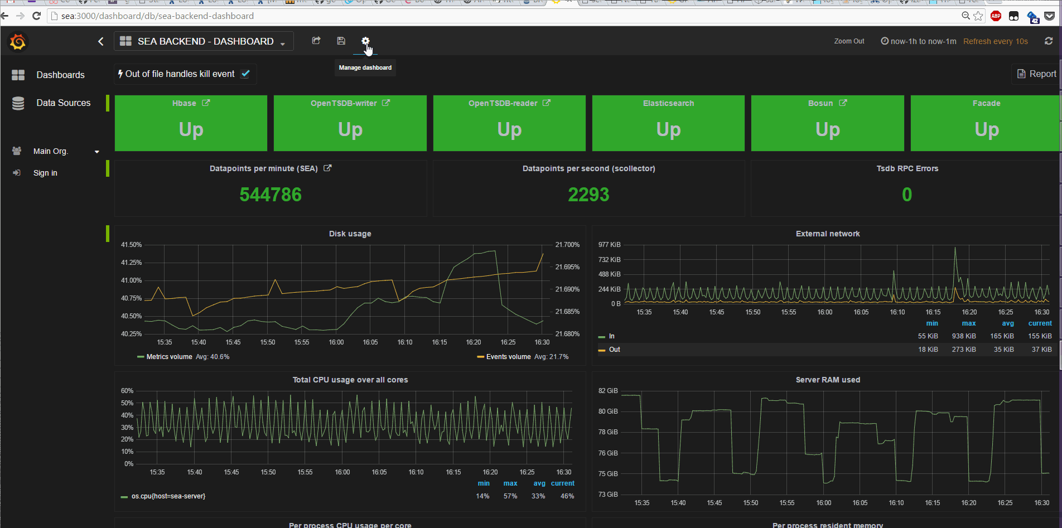The height and width of the screenshot is (528, 1062).
Task: Toggle the In series in network legend
Action: point(612,336)
